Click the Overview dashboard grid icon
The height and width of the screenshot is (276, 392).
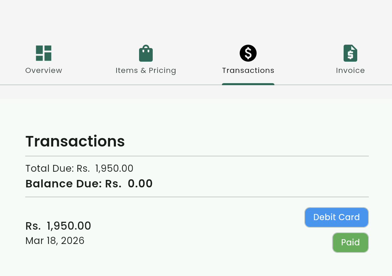pyautogui.click(x=44, y=53)
